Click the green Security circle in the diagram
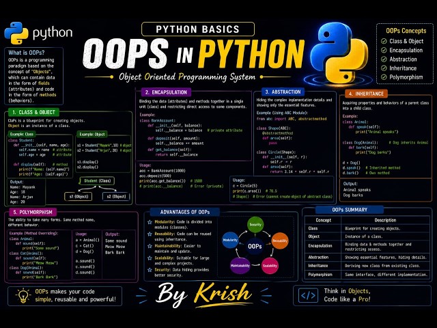 (x=255, y=225)
